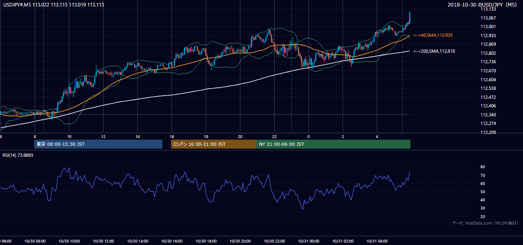
Task: Click the 10/30 08:00 time axis label
Action: click(x=35, y=241)
